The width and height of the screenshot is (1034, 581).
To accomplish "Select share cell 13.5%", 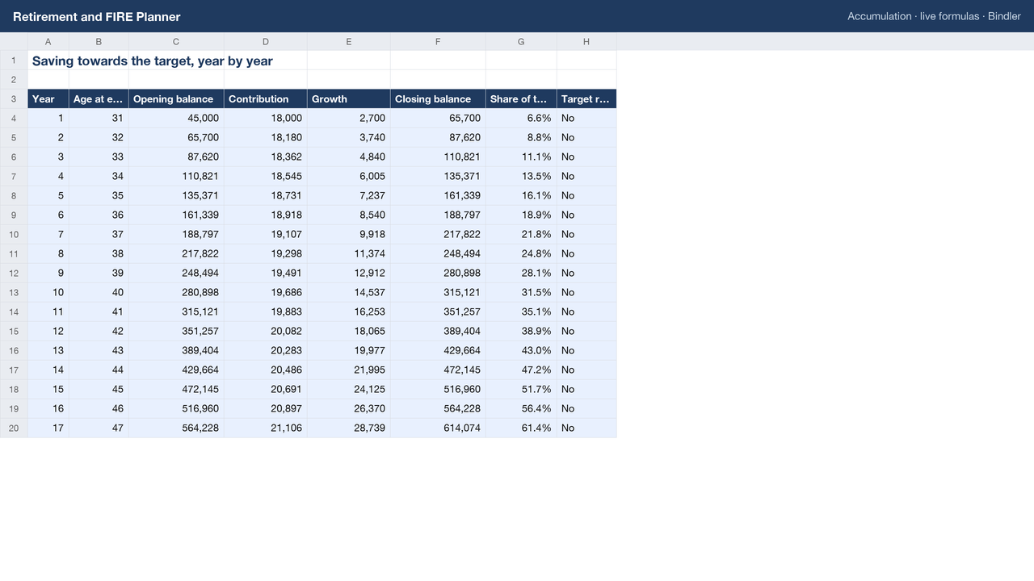I will (521, 176).
